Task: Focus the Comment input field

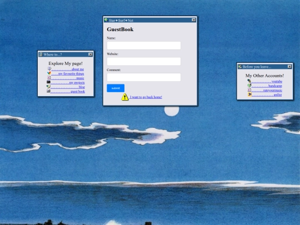Action: tap(144, 77)
